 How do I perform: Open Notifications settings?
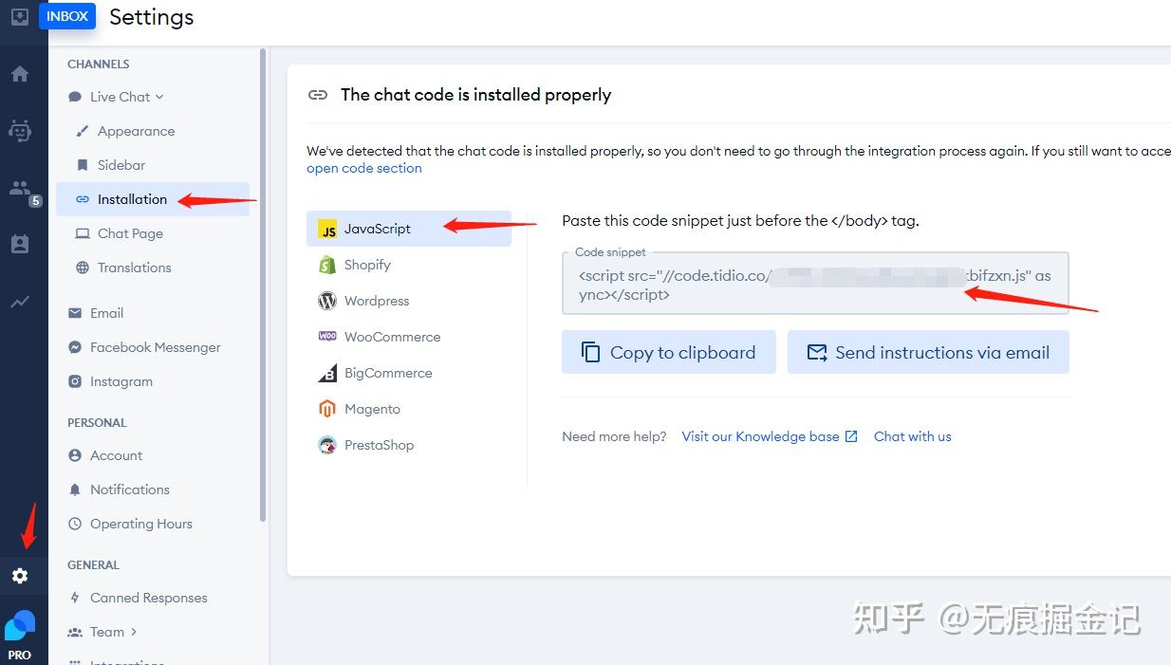pyautogui.click(x=129, y=490)
